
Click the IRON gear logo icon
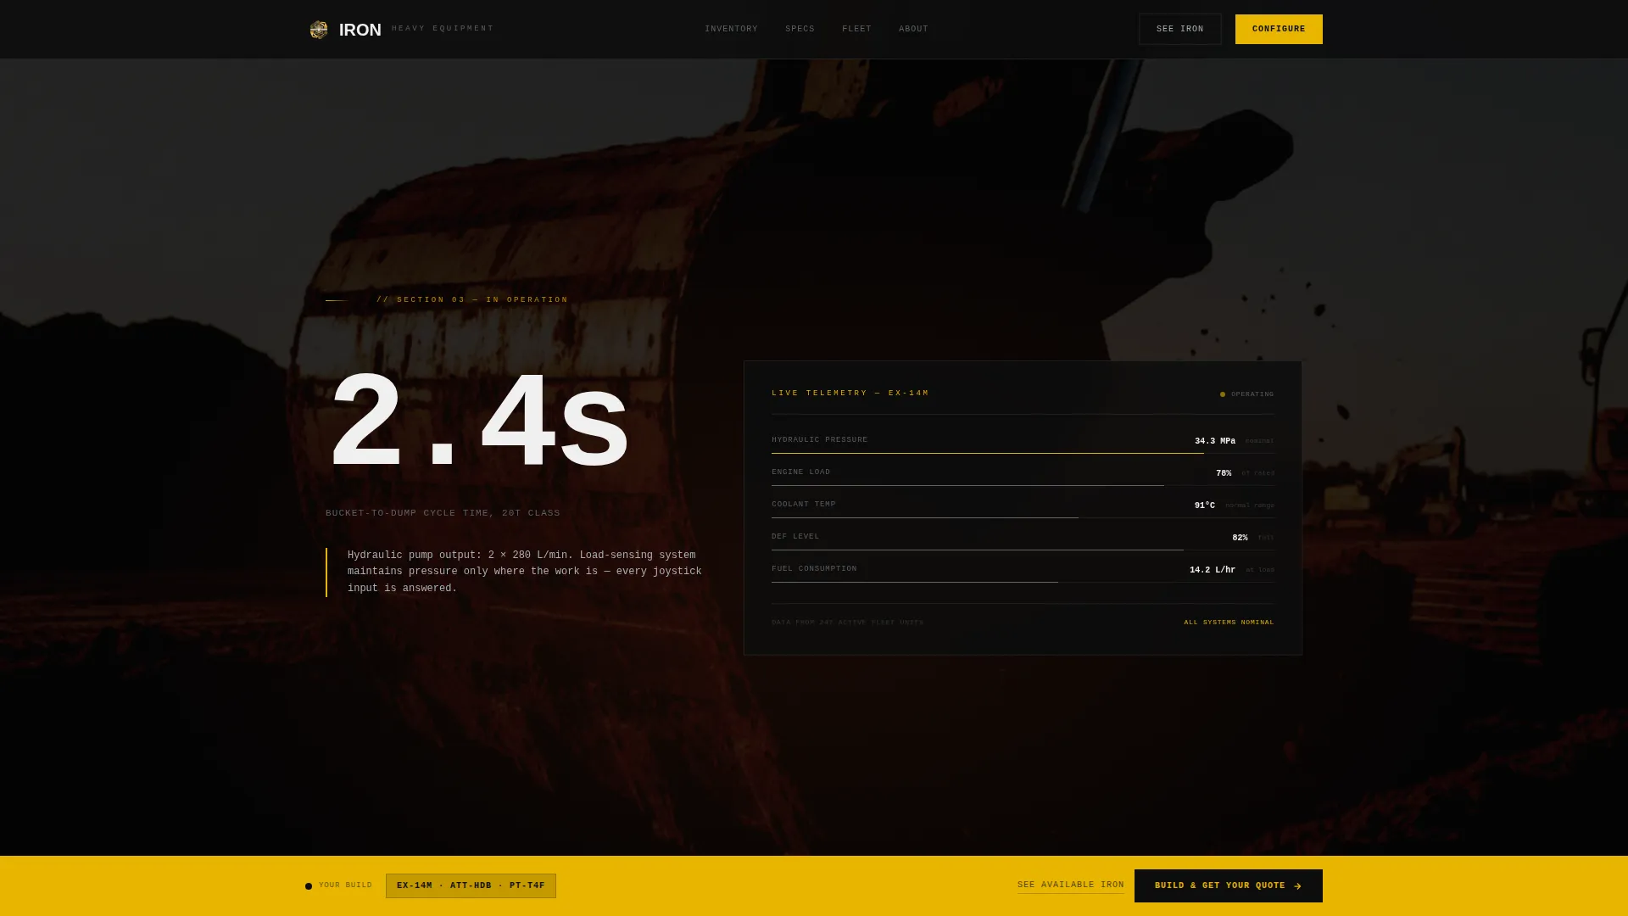319,30
